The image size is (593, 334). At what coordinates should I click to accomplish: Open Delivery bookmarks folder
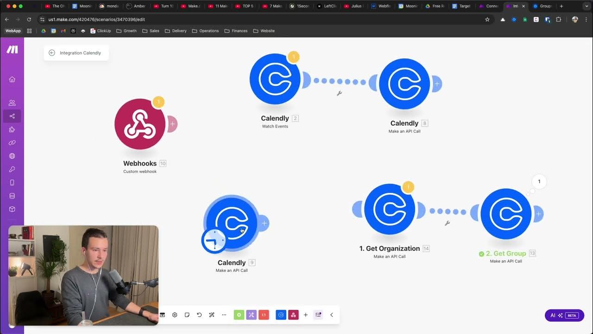(176, 31)
